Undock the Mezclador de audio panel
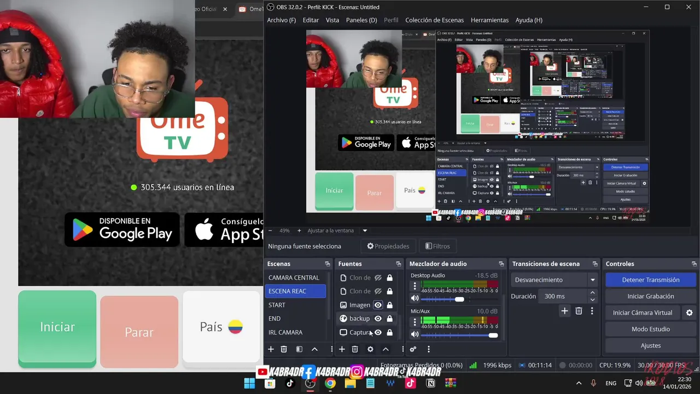 (x=501, y=264)
